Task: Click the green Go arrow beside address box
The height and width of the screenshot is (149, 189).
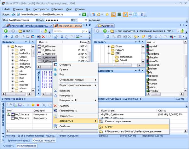Action: point(84,14)
